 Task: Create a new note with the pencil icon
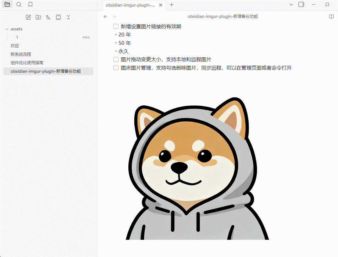pyautogui.click(x=28, y=17)
